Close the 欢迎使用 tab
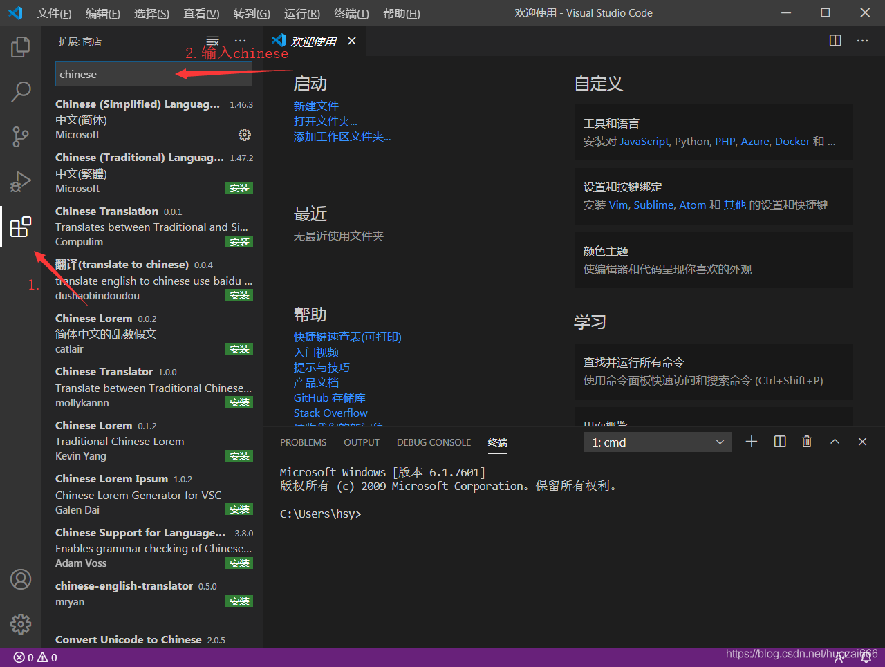885x667 pixels. pos(352,41)
